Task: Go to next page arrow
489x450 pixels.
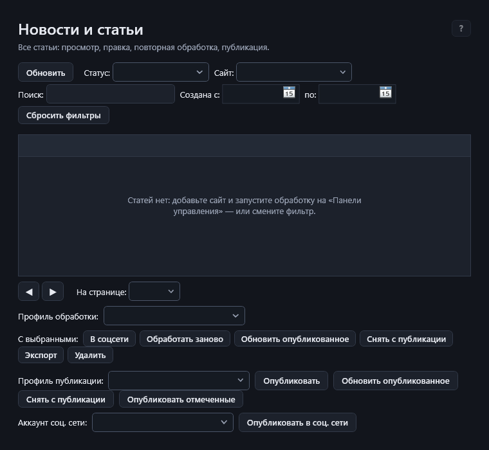Action: (53, 292)
